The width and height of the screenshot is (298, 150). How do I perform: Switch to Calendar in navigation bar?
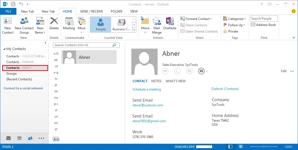tap(19, 138)
